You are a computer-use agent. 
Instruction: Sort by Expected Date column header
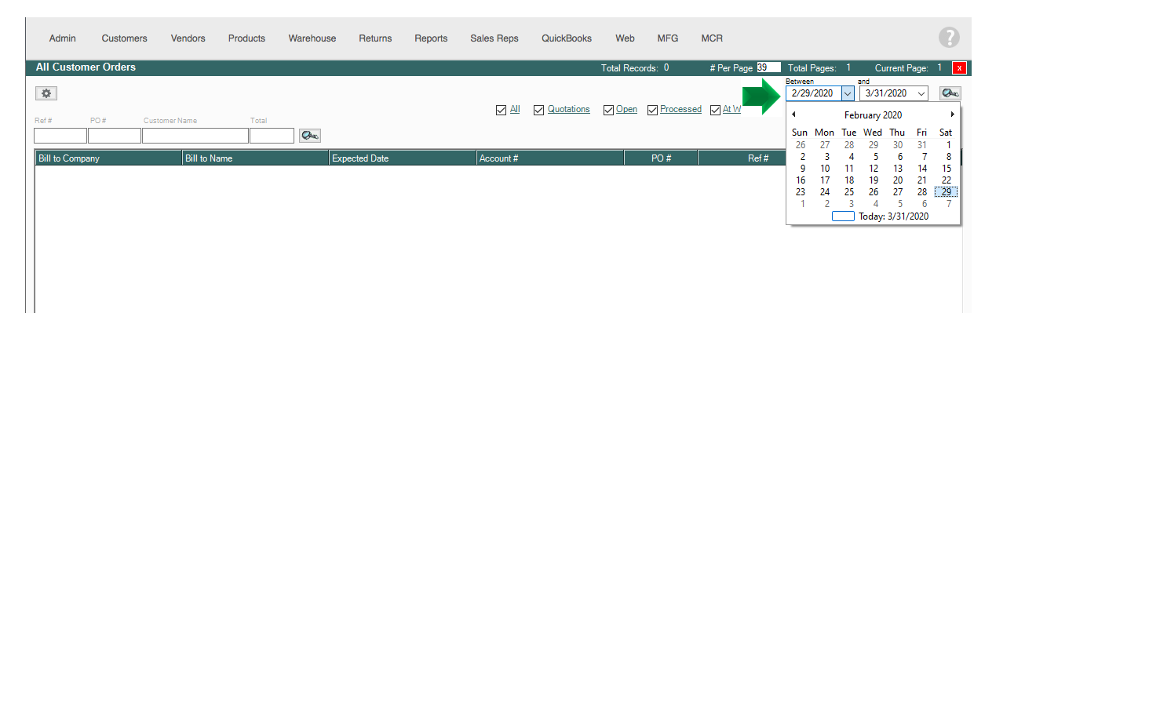tap(402, 158)
